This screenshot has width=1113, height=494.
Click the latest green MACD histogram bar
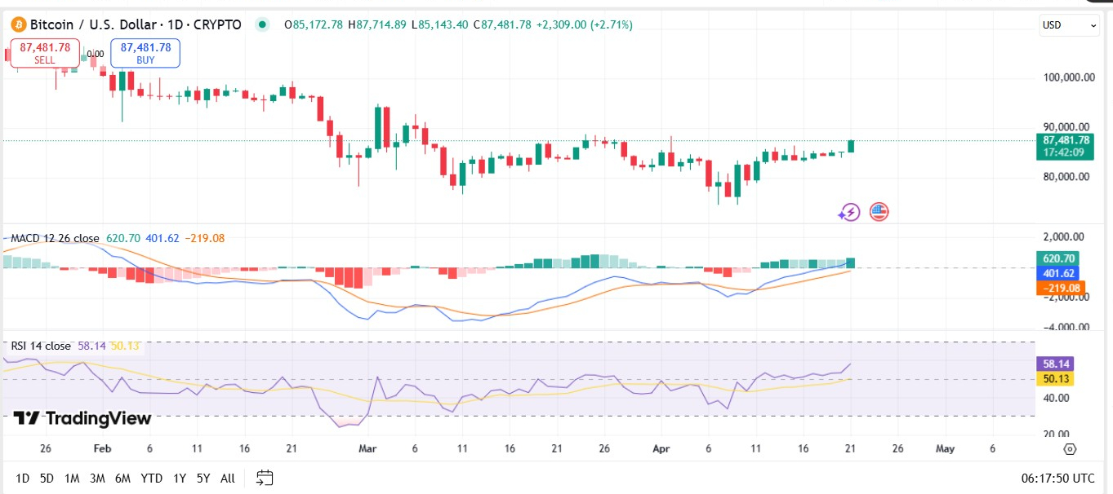[851, 262]
